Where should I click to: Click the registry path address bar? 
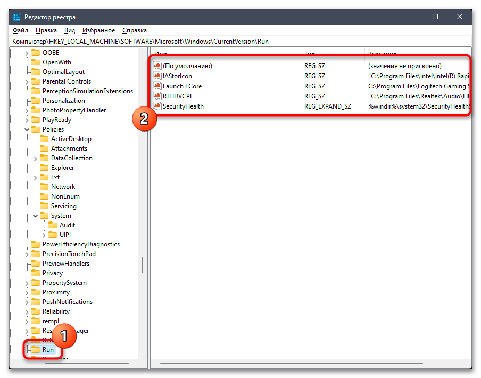(x=241, y=42)
